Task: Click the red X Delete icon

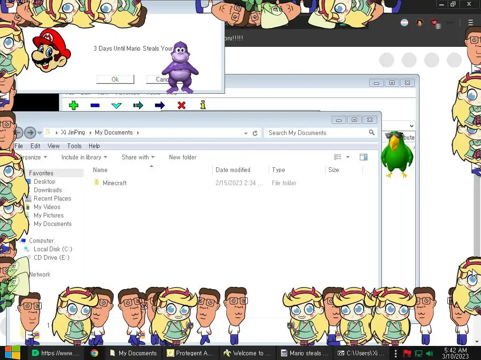Action: point(182,105)
